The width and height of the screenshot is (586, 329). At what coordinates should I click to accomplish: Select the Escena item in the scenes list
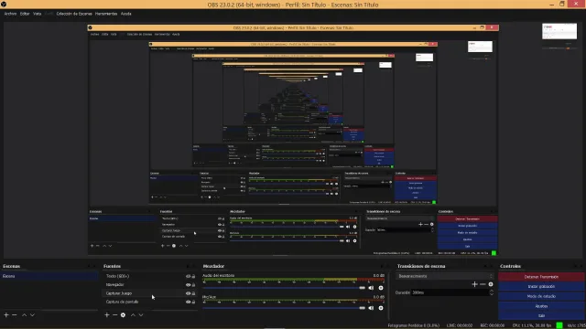(x=49, y=276)
